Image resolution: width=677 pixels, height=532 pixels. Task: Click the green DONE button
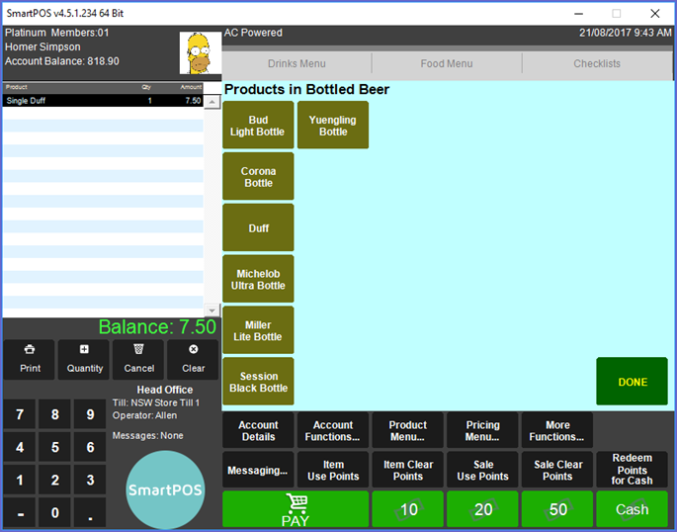point(633,382)
